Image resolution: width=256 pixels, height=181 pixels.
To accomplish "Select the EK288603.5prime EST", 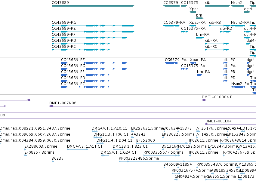I will [26, 149].
